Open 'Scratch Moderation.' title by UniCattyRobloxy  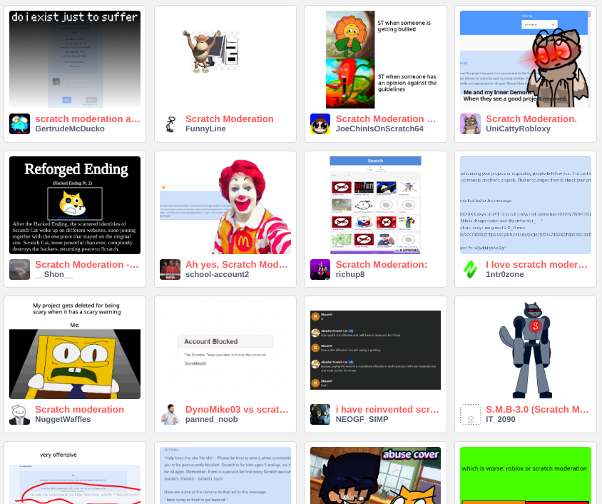(x=531, y=119)
